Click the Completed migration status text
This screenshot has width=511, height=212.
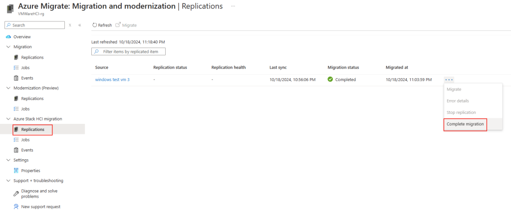345,79
